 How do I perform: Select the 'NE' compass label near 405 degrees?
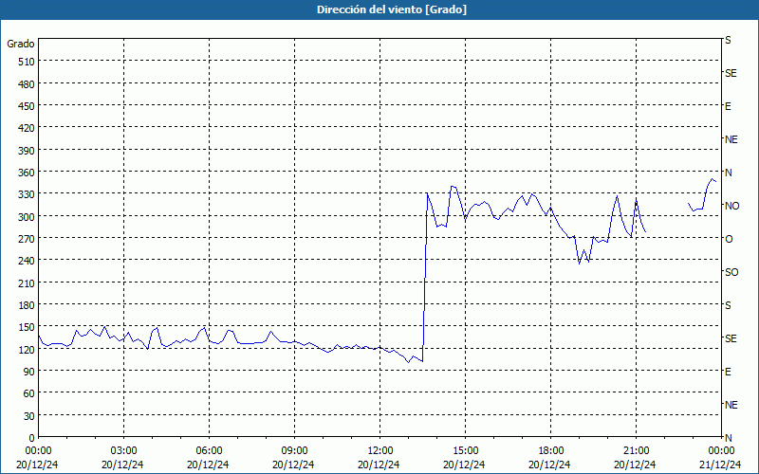(x=731, y=139)
